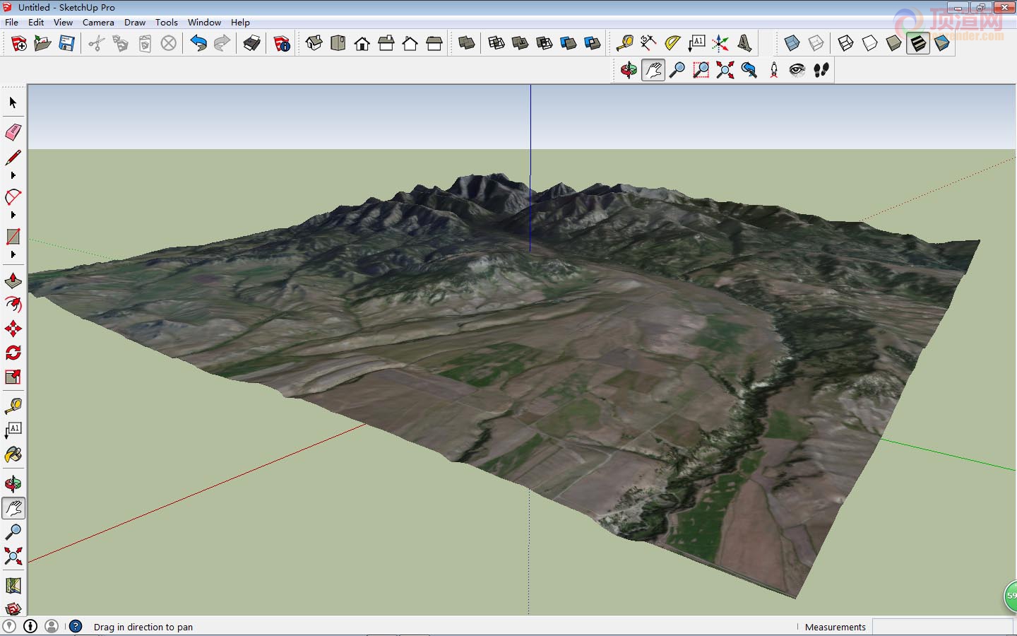The width and height of the screenshot is (1017, 636).
Task: Toggle X-Ray face style
Action: click(792, 44)
